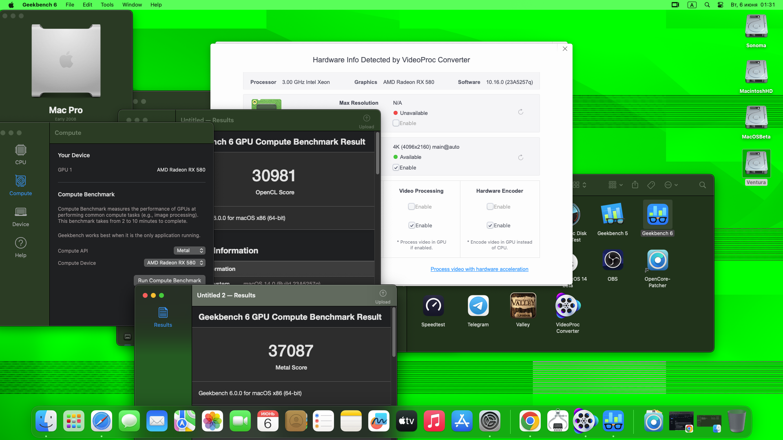Open the Compute API Metal dropdown

pyautogui.click(x=189, y=251)
